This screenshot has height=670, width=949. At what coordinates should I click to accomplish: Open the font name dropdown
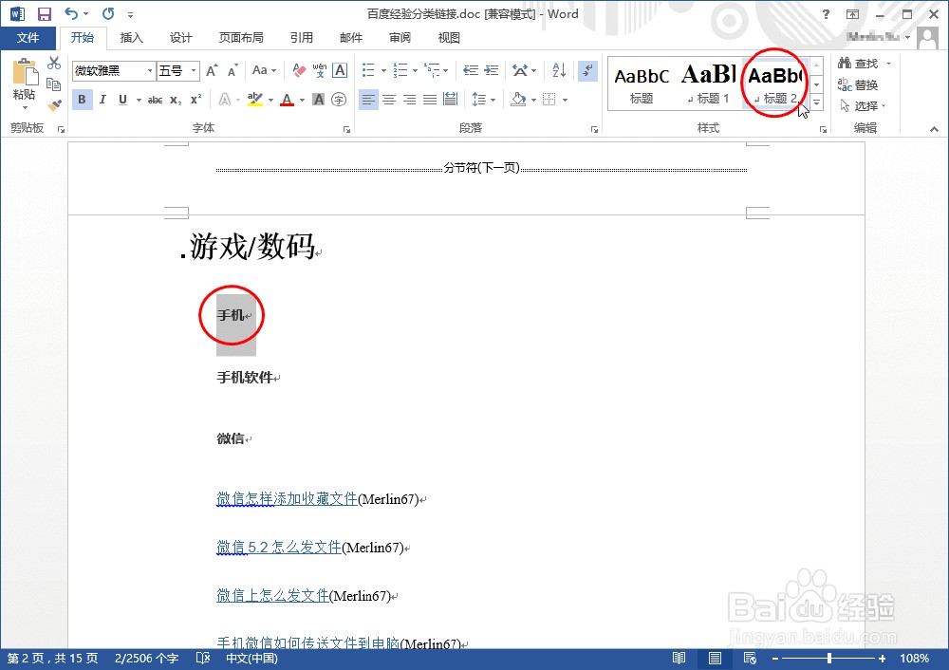tap(150, 71)
